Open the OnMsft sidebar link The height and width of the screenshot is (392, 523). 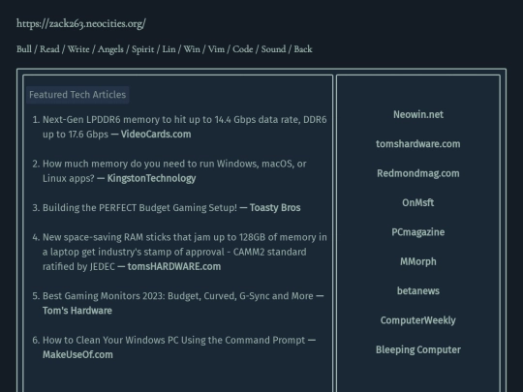418,202
